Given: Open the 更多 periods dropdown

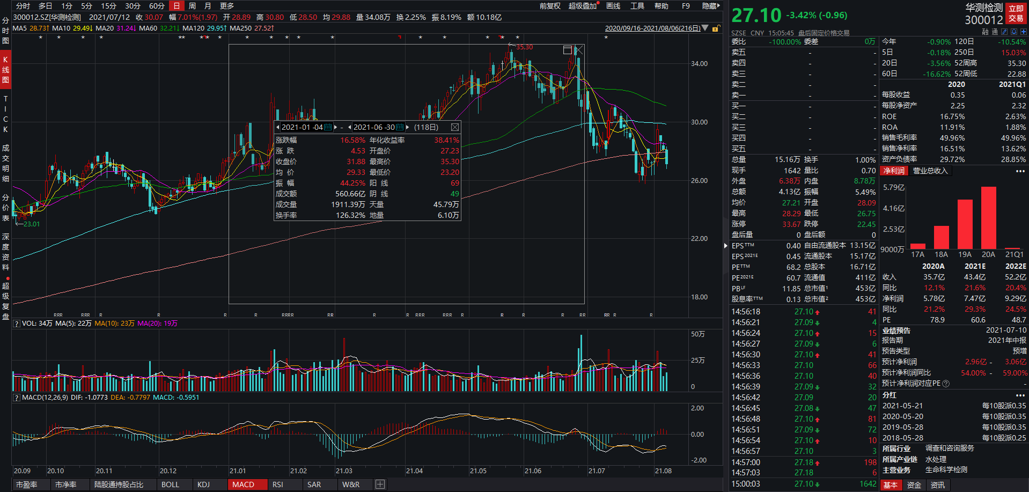Looking at the screenshot, I should [x=227, y=6].
